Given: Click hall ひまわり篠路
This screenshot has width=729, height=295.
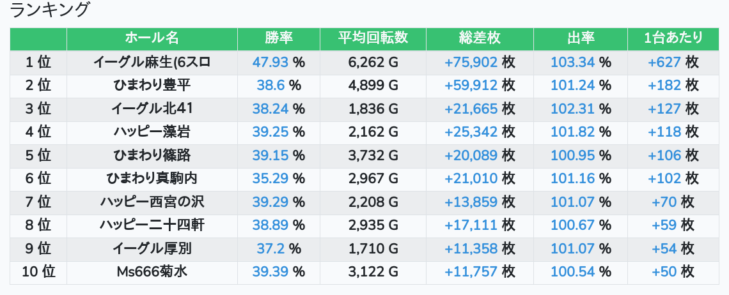Looking at the screenshot, I should pyautogui.click(x=152, y=155).
